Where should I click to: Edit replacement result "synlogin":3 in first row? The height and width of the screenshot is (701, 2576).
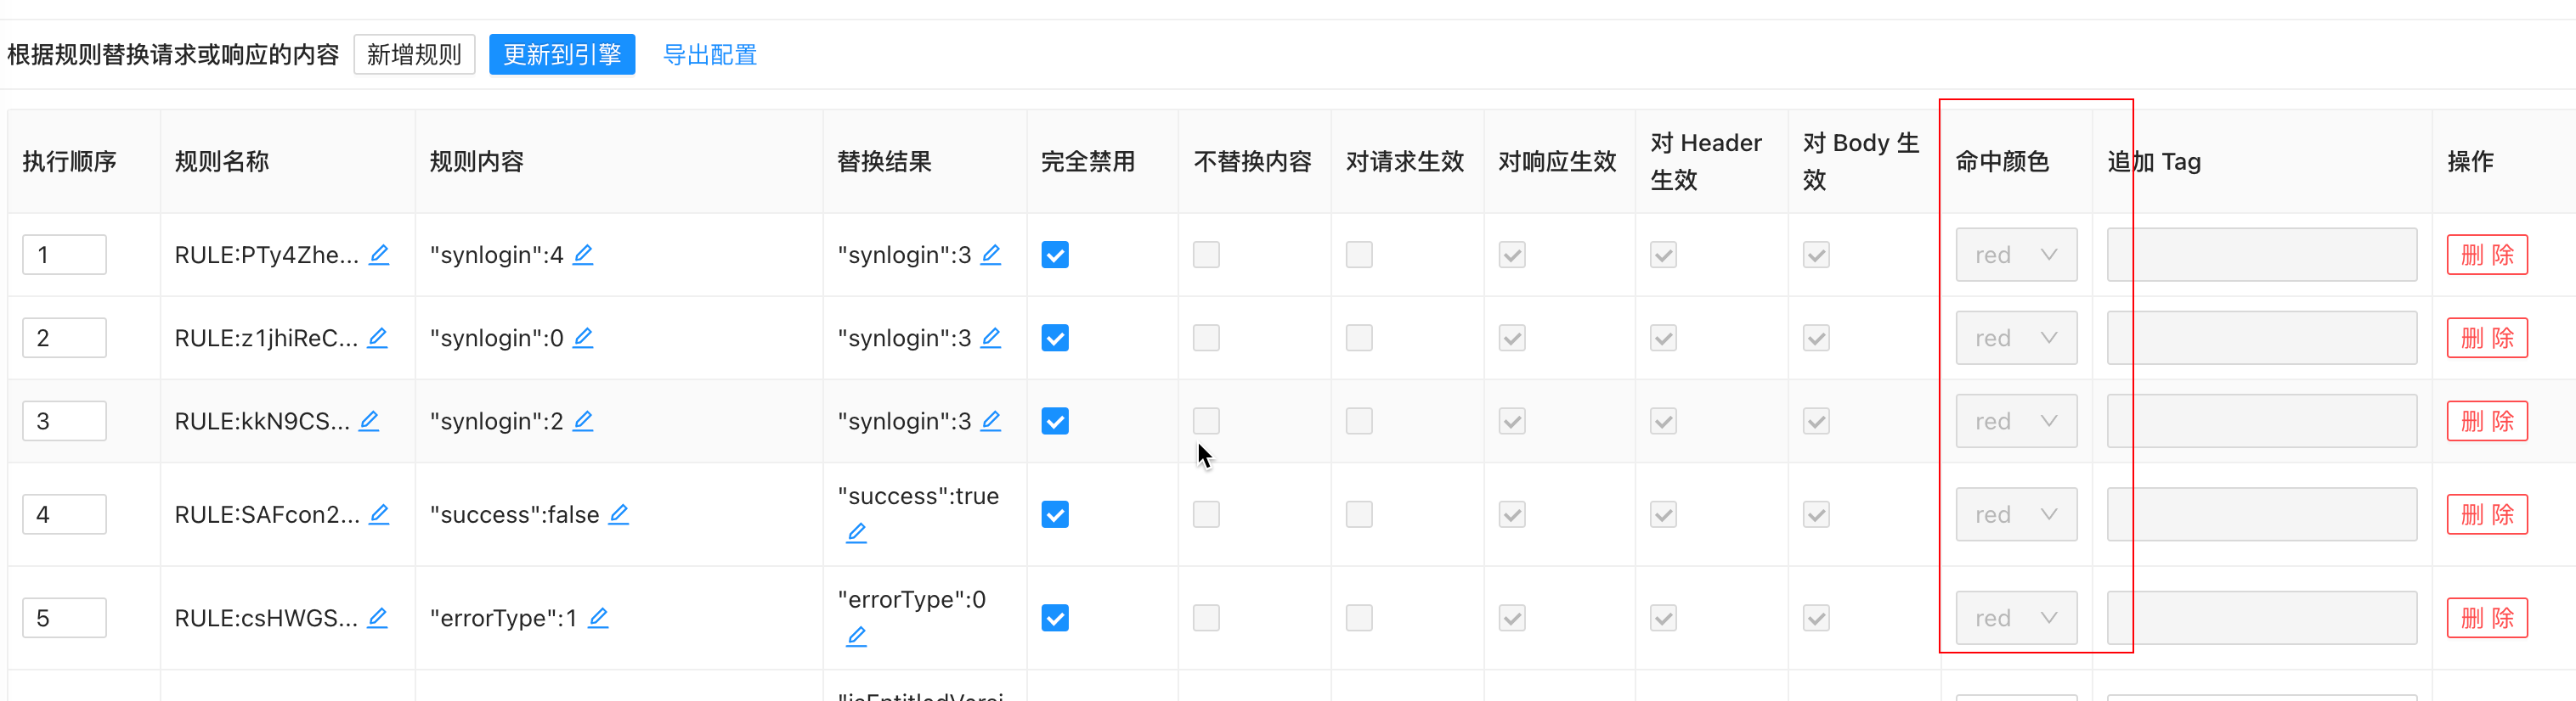tap(991, 255)
